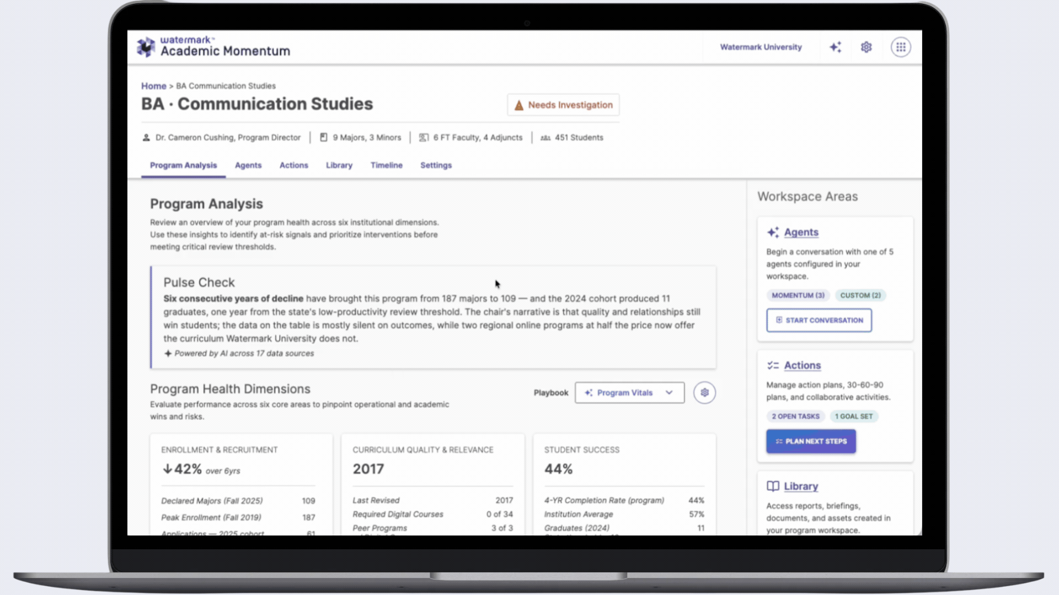Image resolution: width=1059 pixels, height=595 pixels.
Task: Click the Program Health Dimensions heading
Action: click(x=230, y=389)
